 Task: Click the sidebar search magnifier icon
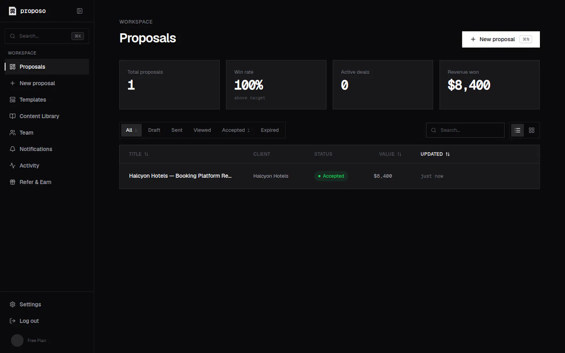13,36
